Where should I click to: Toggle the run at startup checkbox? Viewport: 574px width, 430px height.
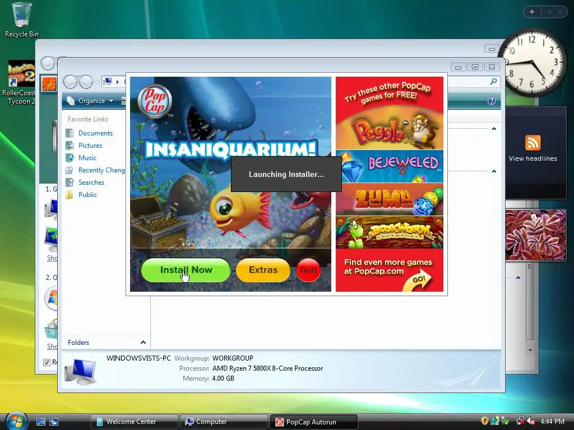click(x=47, y=362)
